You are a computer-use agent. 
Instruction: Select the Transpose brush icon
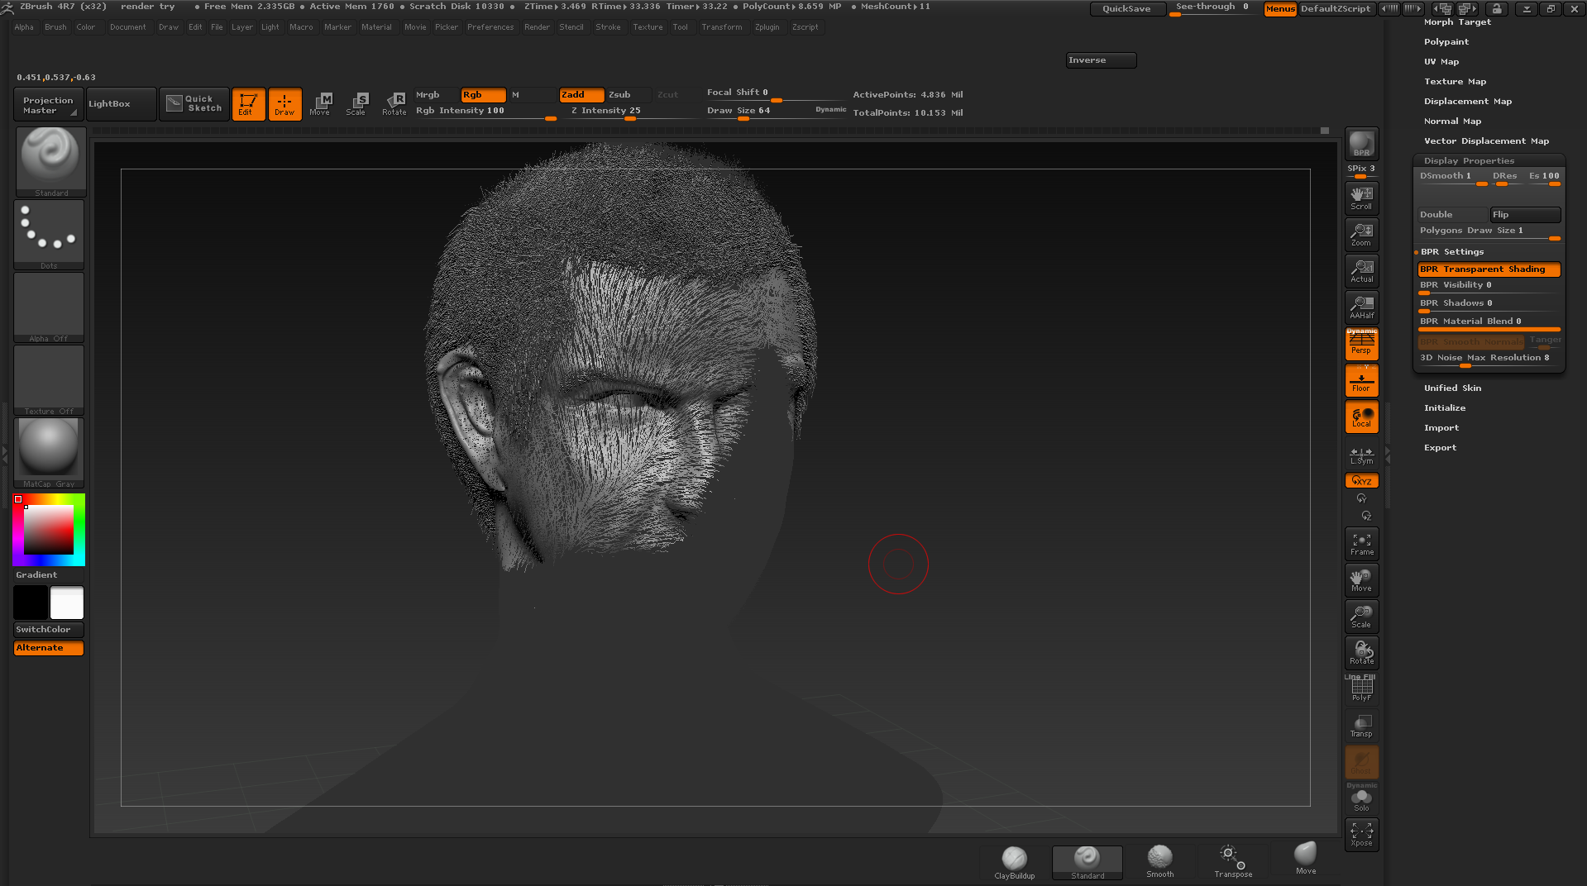coord(1232,862)
